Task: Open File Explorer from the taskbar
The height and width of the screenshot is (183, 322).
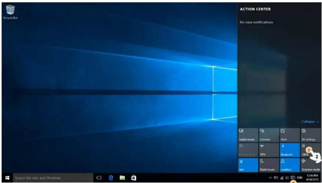Action: (122, 178)
